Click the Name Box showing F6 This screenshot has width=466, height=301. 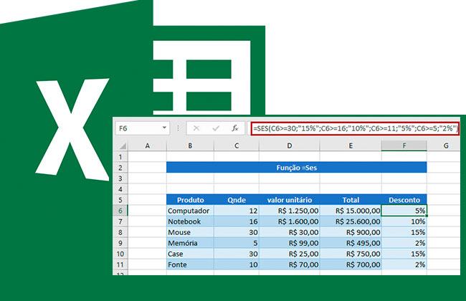pos(143,128)
